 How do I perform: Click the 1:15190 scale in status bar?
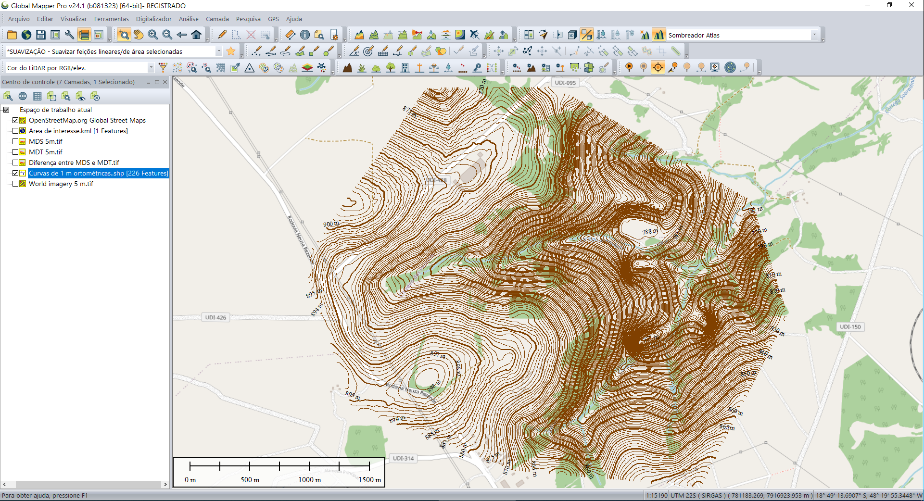pyautogui.click(x=657, y=495)
